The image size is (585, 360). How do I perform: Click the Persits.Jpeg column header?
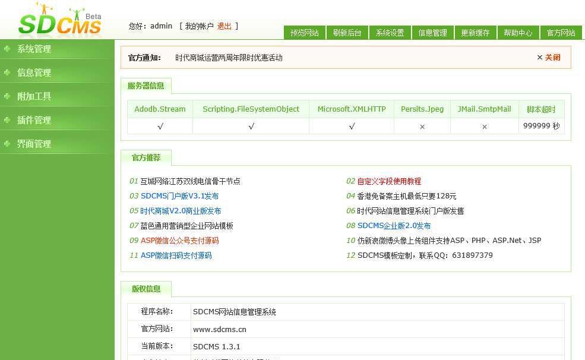pos(422,109)
